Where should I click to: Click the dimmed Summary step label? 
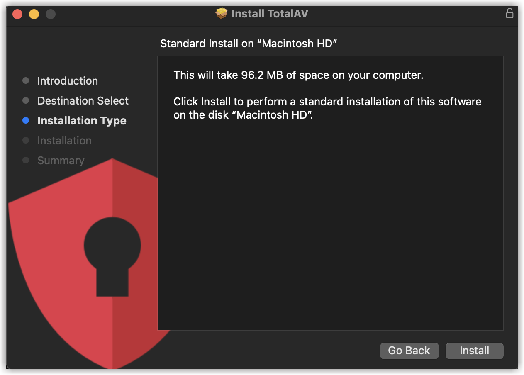(61, 161)
